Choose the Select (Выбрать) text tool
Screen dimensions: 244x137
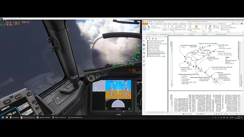[x=148, y=28]
